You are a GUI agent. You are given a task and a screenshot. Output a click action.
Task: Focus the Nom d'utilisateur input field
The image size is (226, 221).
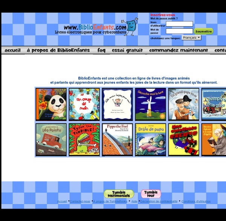coord(179,24)
